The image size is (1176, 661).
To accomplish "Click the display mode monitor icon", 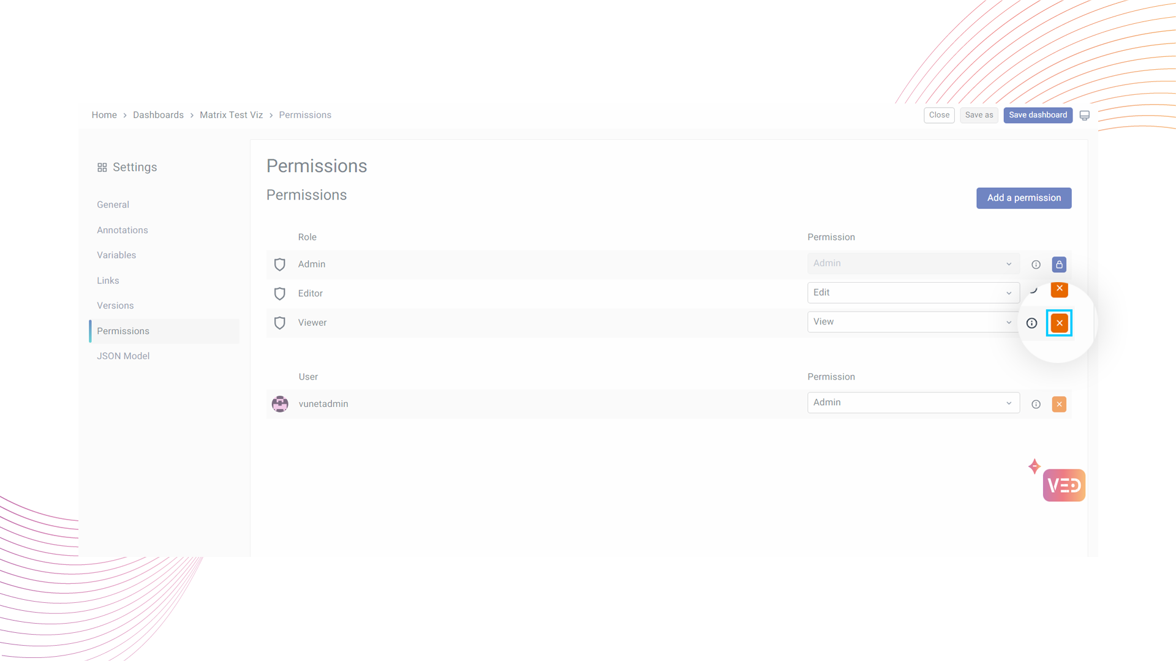I will [1085, 115].
